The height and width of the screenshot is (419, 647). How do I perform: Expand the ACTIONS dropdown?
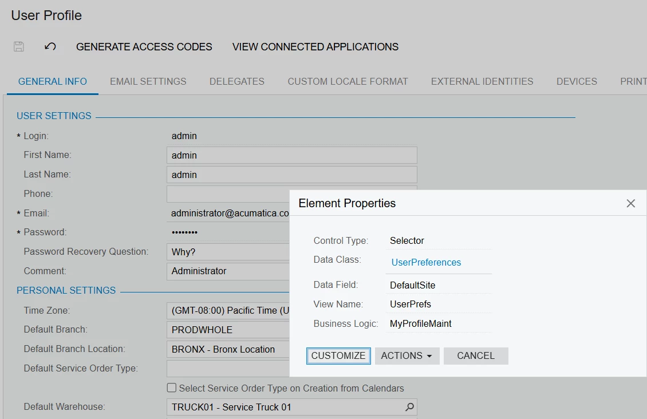point(407,355)
